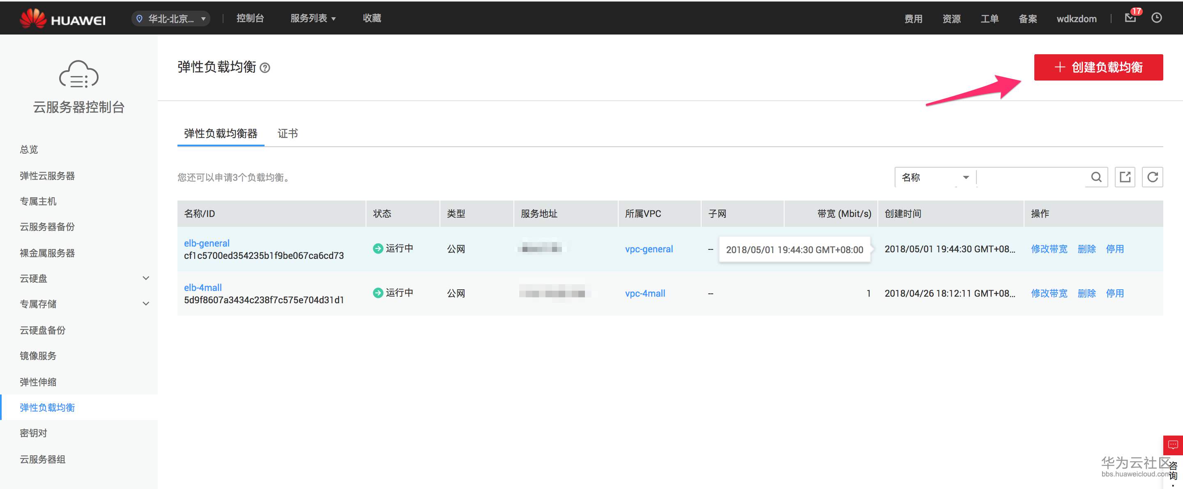Viewport: 1183px width, 489px height.
Task: Click the Huawei logo
Action: pyautogui.click(x=63, y=19)
